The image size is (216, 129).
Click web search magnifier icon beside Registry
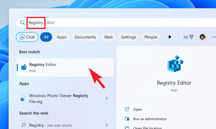(24, 125)
